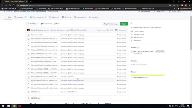Show hidden bookmarks with » chevron
The height and width of the screenshot is (108, 192).
click(x=175, y=9)
